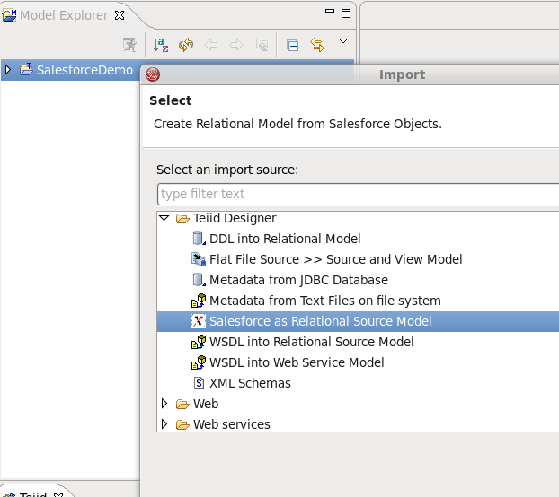Close the Model Explorer tab
Viewport: 559px width, 497px height.
pos(120,15)
